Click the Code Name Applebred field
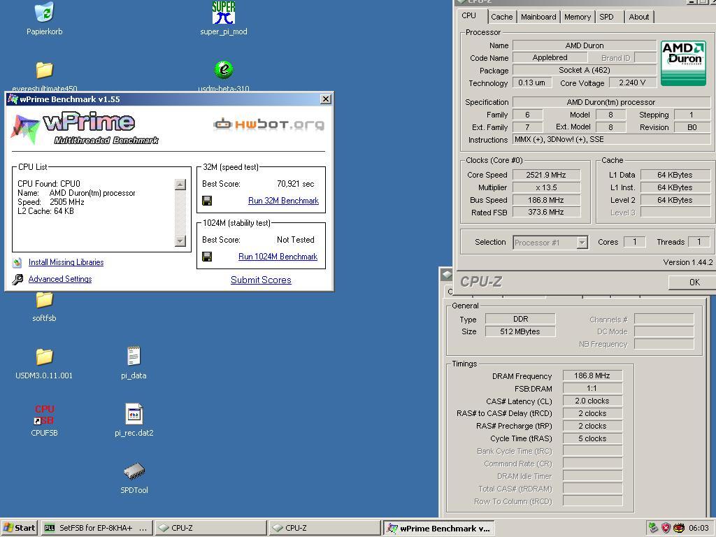 [550, 57]
